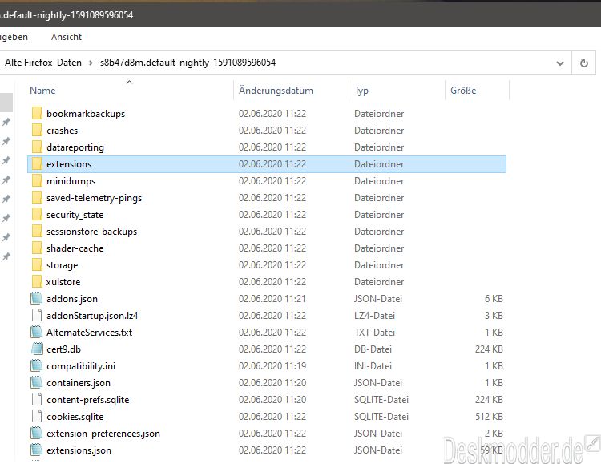Open the address bar history dropdown
The height and width of the screenshot is (464, 601).
click(x=560, y=63)
